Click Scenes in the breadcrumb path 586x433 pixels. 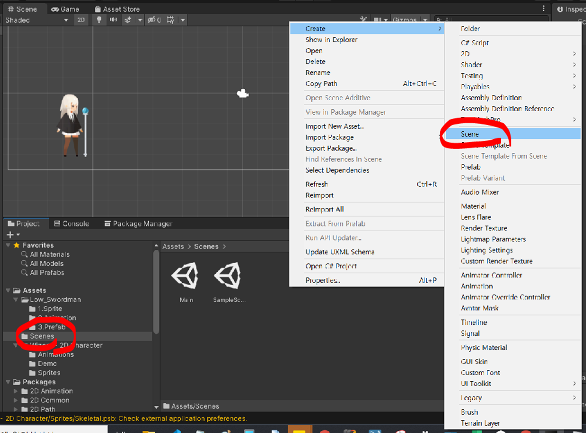pos(206,247)
